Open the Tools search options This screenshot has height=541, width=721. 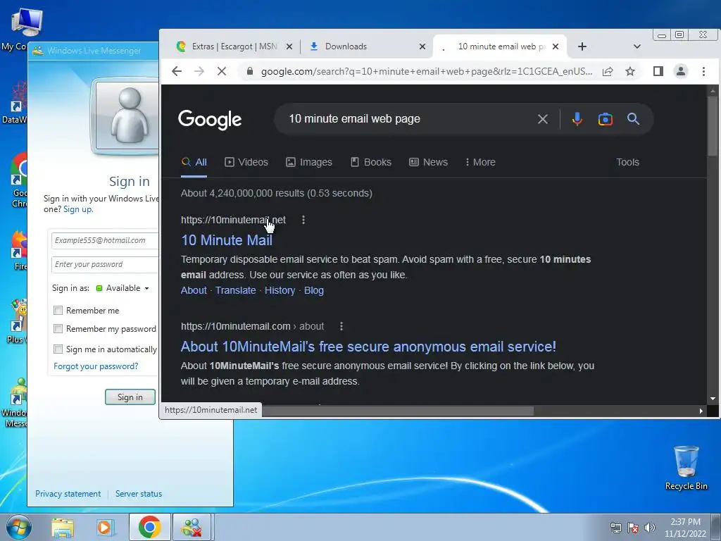(627, 163)
